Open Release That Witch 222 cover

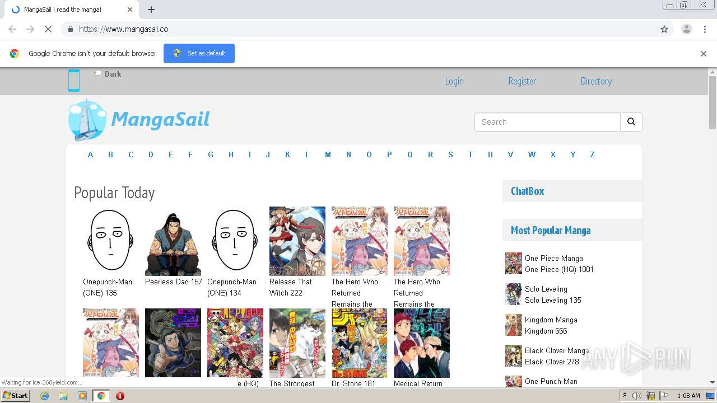pyautogui.click(x=297, y=241)
